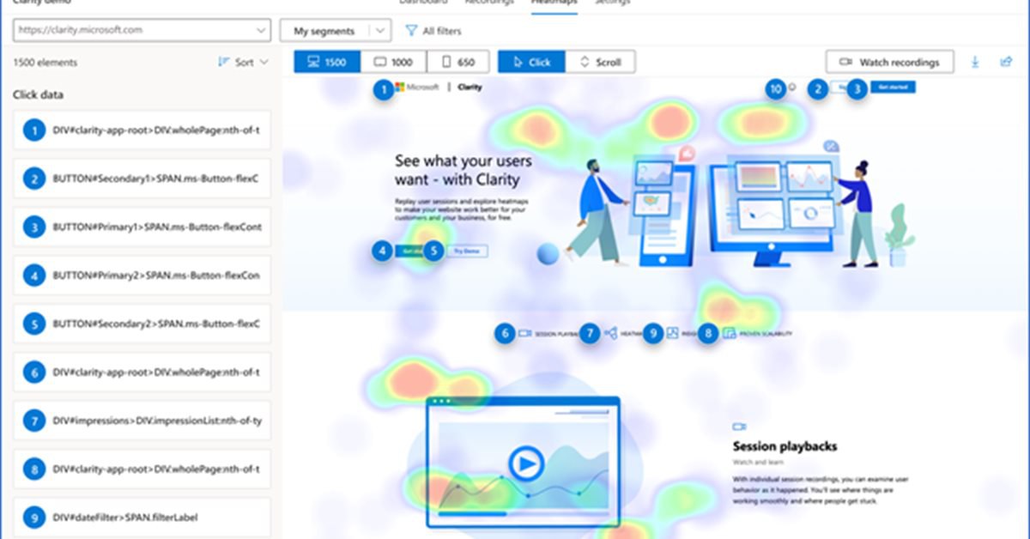The width and height of the screenshot is (1030, 539).
Task: Click the 'Session playbacks' heading
Action: (x=785, y=446)
